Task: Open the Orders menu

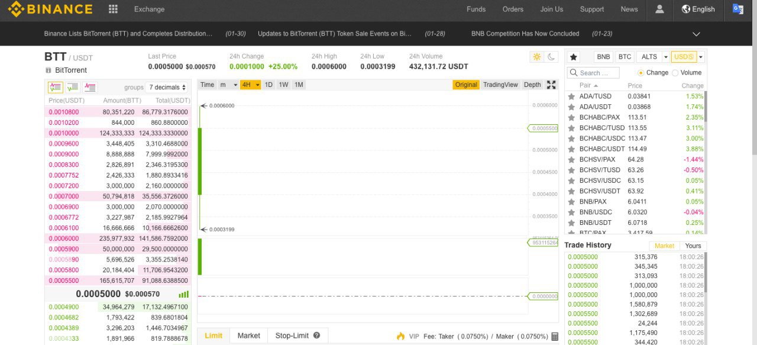Action: 513,9
